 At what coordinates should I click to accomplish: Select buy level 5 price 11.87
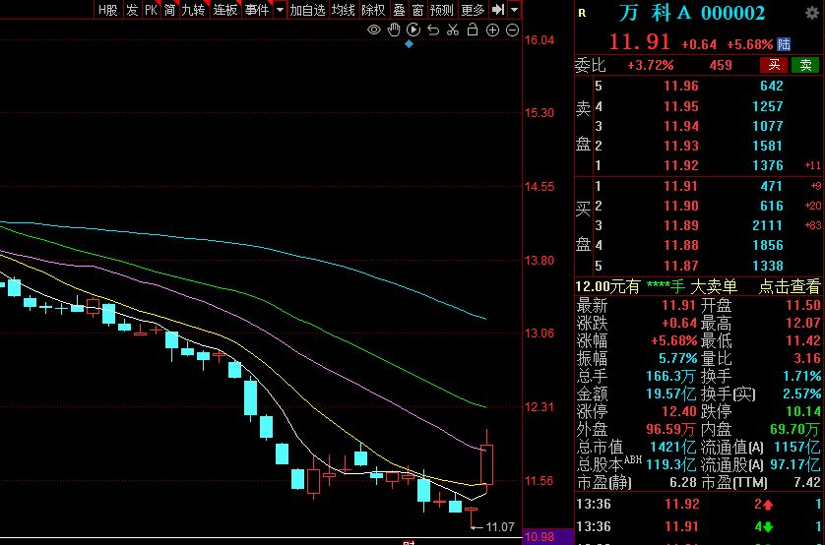[681, 266]
